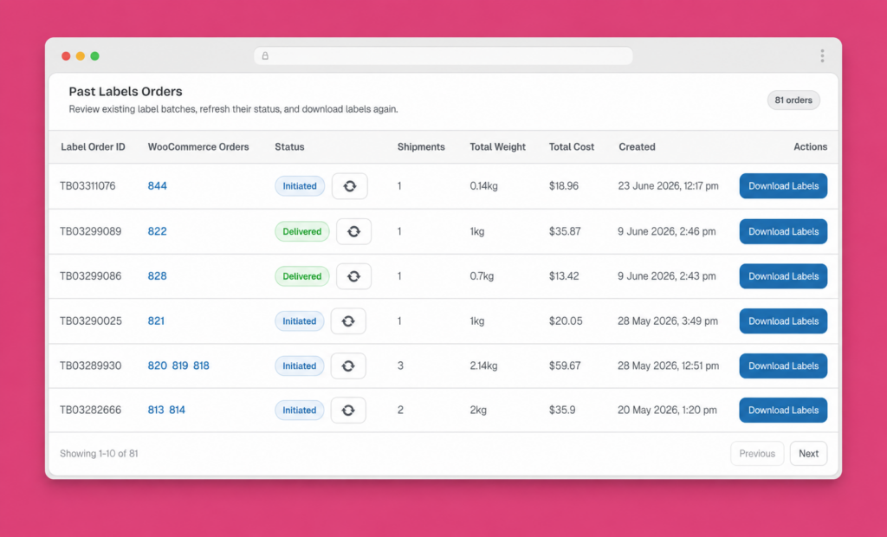Select the WooCommerce Orders column header
Image resolution: width=887 pixels, height=537 pixels.
(x=198, y=146)
